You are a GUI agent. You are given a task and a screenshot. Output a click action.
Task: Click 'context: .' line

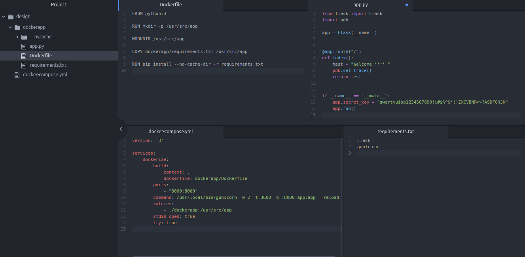point(177,172)
